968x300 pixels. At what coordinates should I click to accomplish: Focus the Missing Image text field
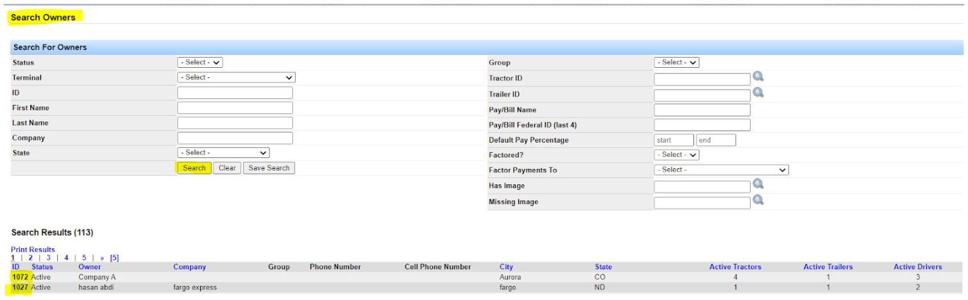pos(702,203)
